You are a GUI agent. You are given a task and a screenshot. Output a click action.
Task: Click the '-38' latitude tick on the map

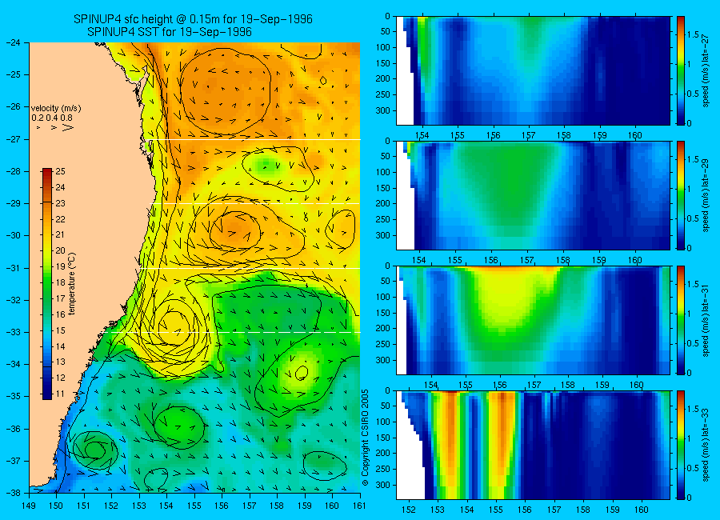coord(13,493)
